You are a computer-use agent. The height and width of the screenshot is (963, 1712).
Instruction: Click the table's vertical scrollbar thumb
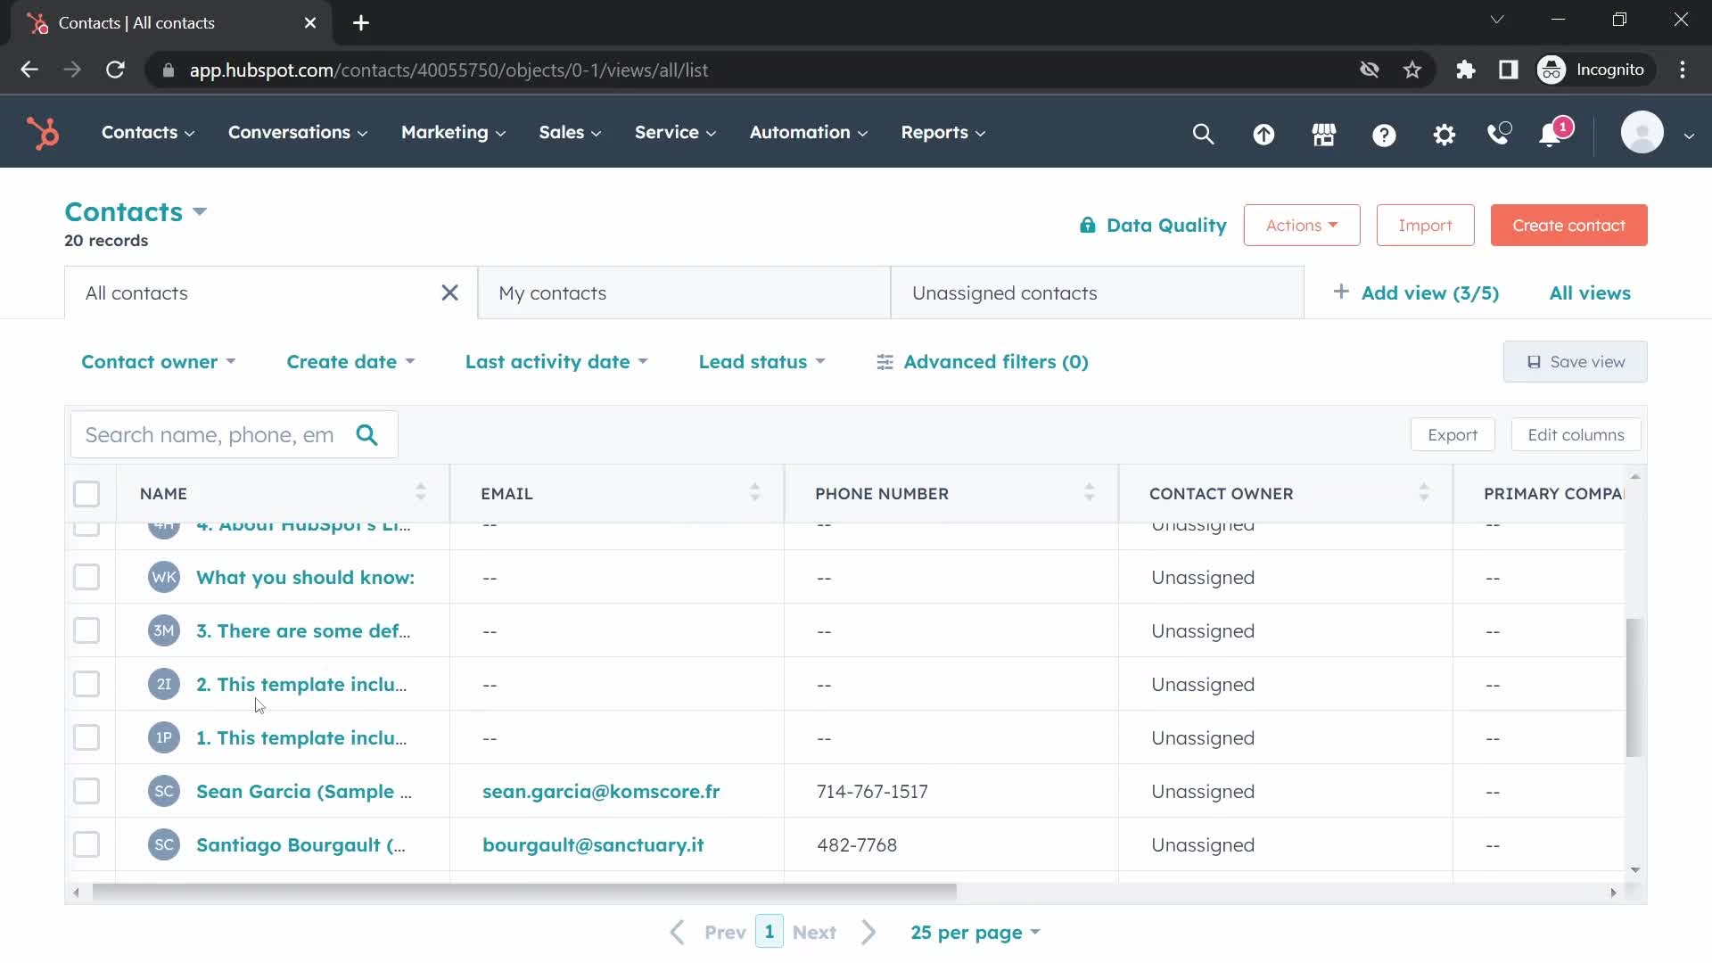click(x=1634, y=687)
